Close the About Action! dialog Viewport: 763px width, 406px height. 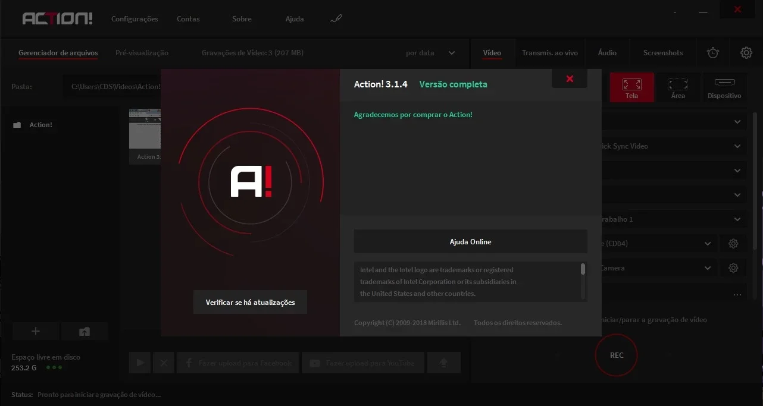570,78
